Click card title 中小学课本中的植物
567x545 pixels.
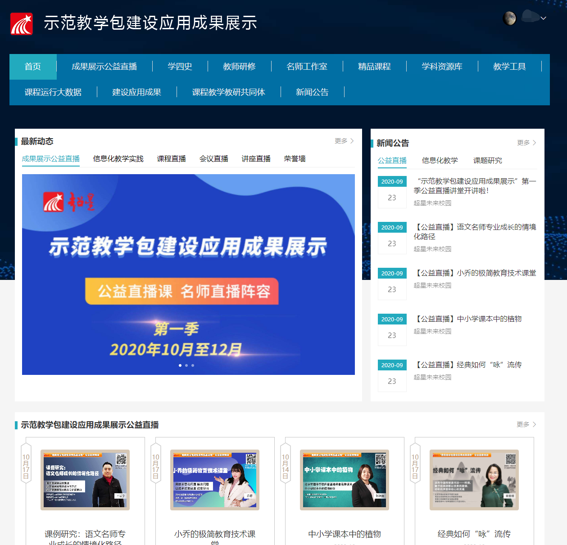pos(345,534)
